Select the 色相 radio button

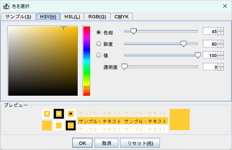[99, 32]
